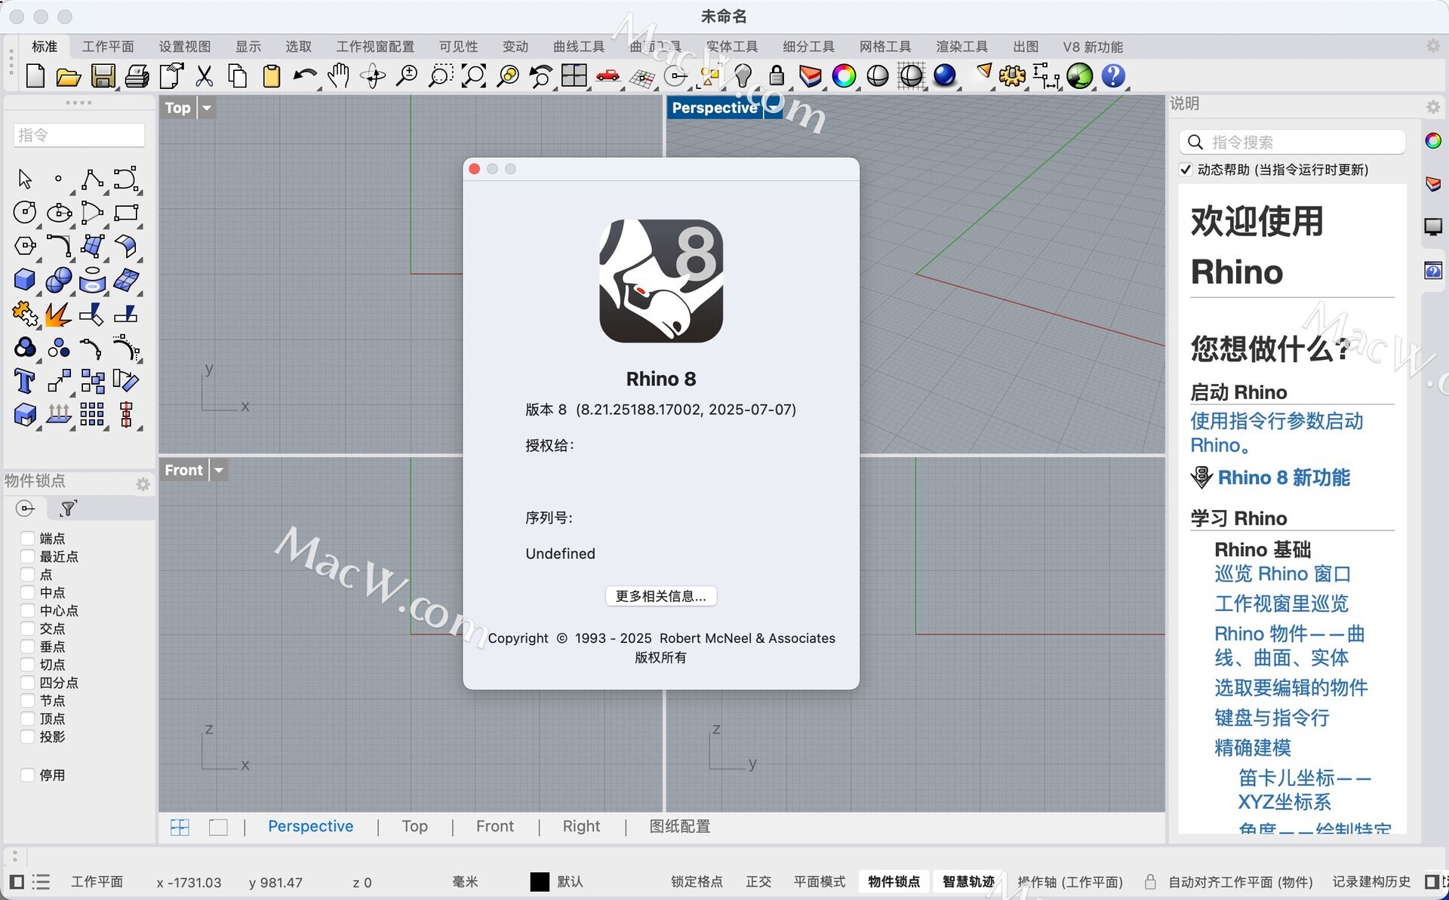
Task: Check the 垂点 osnap option
Action: [28, 647]
